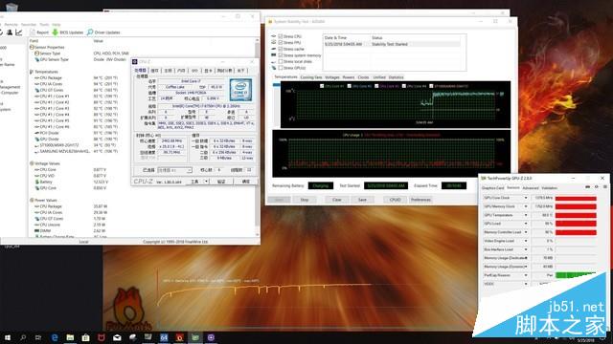Open Windows Start menu

click(x=8, y=337)
